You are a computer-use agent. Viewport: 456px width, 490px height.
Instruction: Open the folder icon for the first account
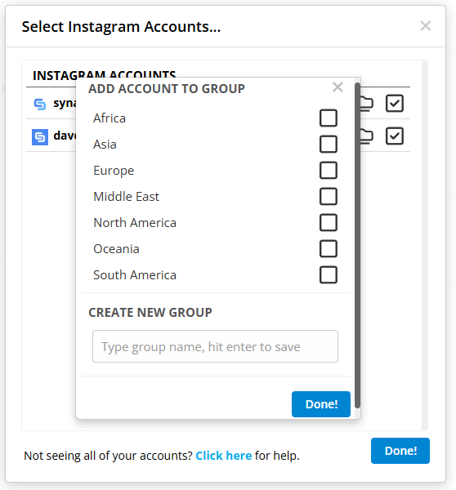coord(367,104)
